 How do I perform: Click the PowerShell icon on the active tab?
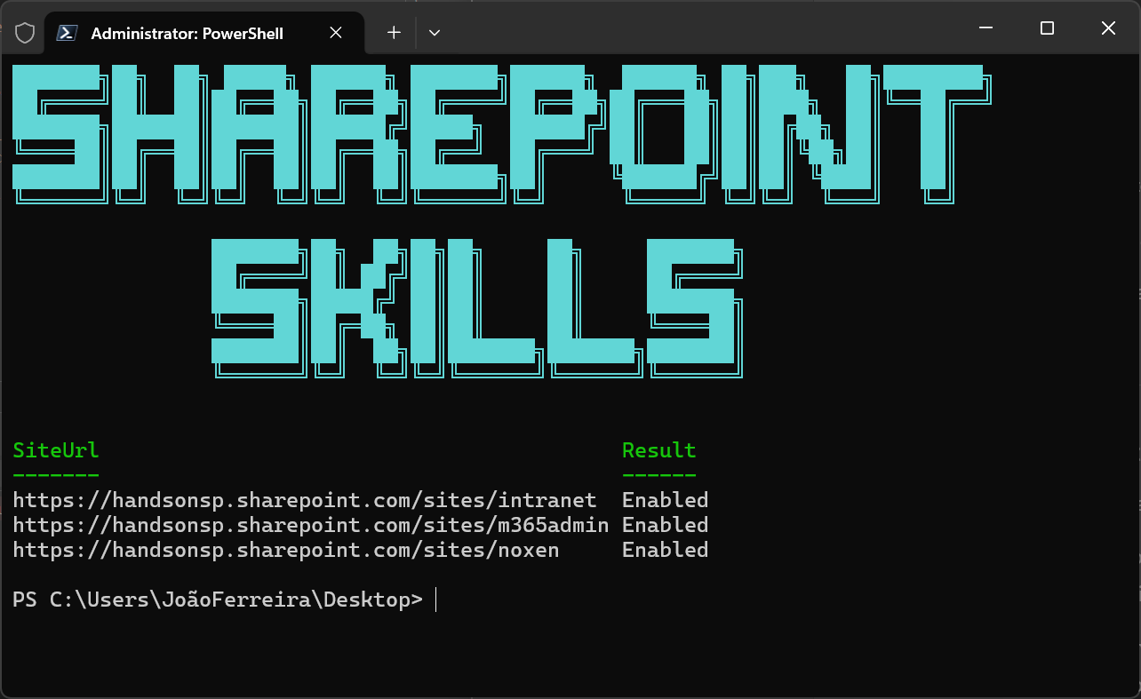[65, 32]
